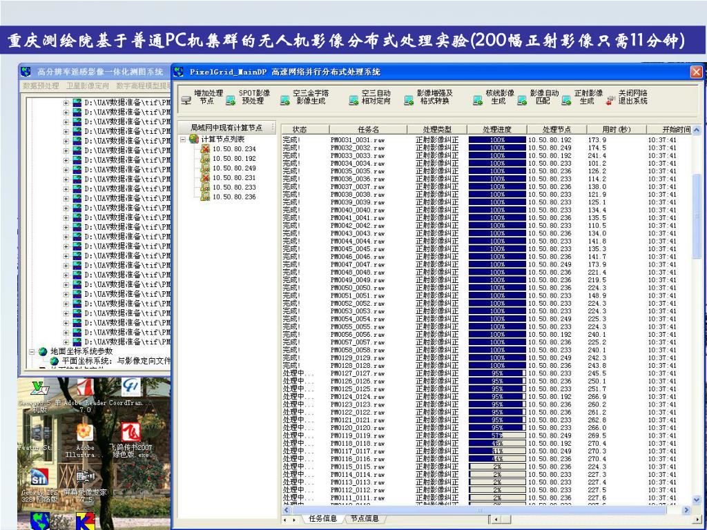Click the 173.9 time value for PM0031
This screenshot has height=530, width=707.
(597, 140)
